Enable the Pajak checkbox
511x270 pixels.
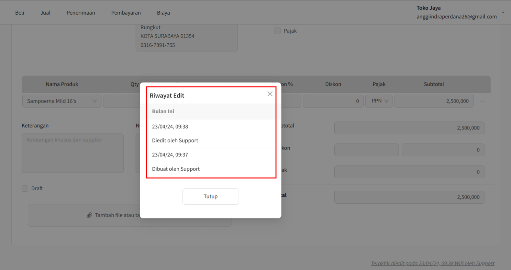click(277, 31)
